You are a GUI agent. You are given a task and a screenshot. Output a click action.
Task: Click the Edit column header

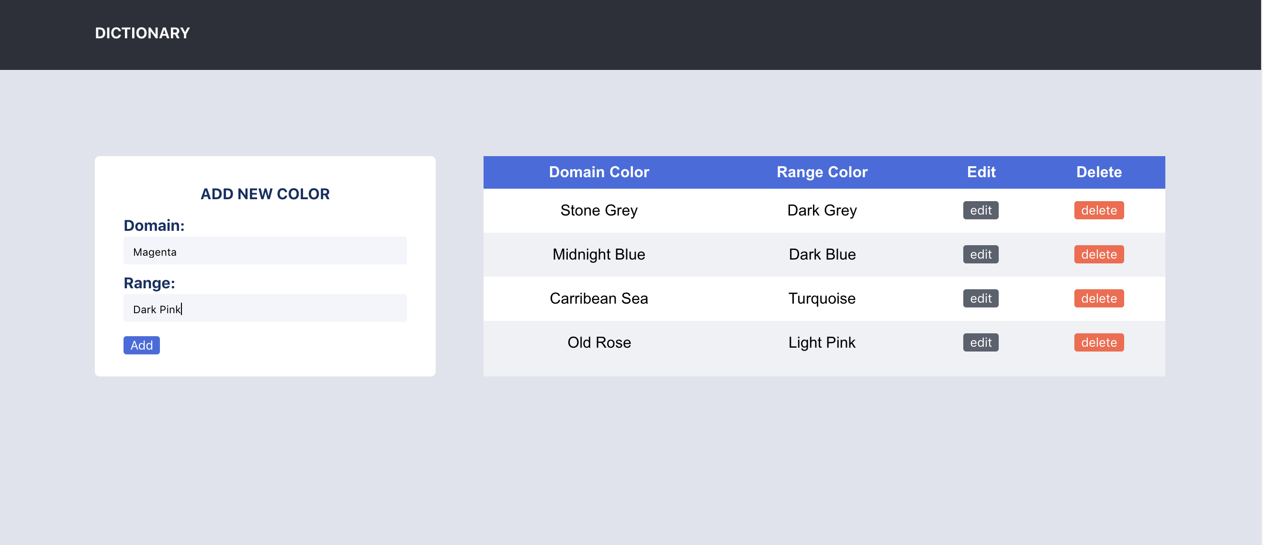point(980,172)
